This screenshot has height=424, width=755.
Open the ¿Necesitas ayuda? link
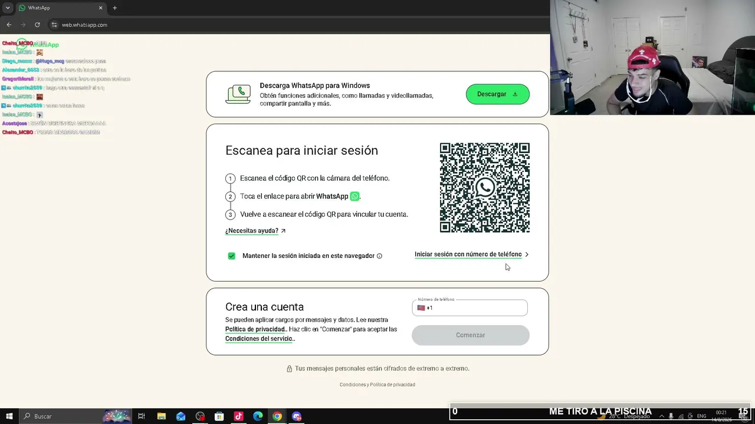[255, 231]
